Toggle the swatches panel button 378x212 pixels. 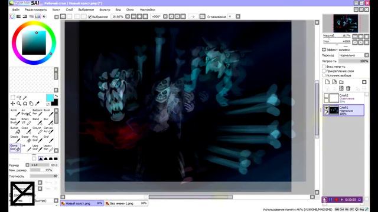point(38,16)
